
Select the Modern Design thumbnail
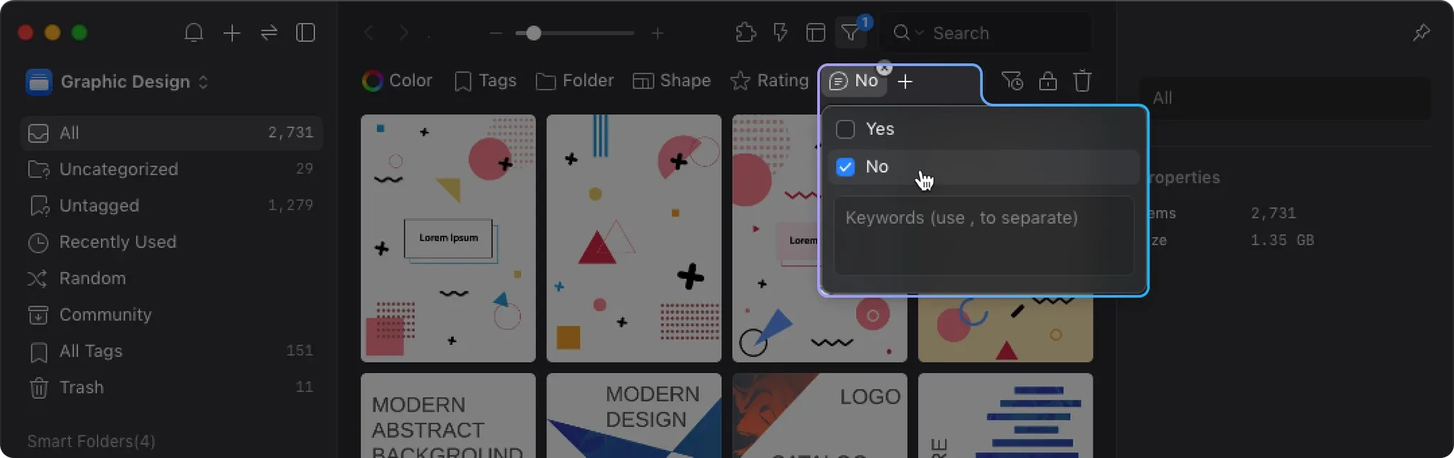click(x=634, y=416)
